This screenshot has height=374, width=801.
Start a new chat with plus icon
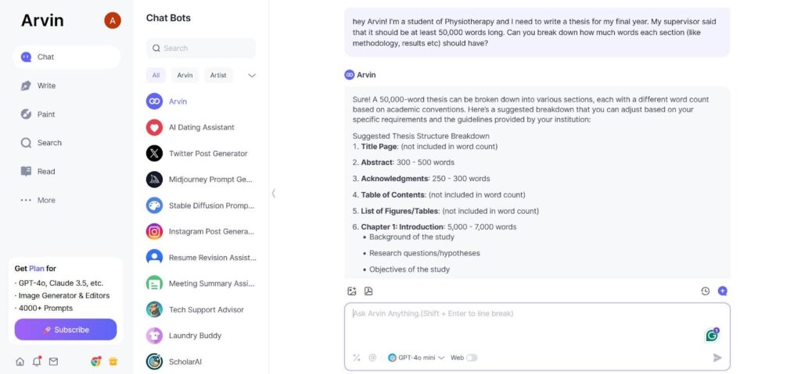[x=722, y=290]
